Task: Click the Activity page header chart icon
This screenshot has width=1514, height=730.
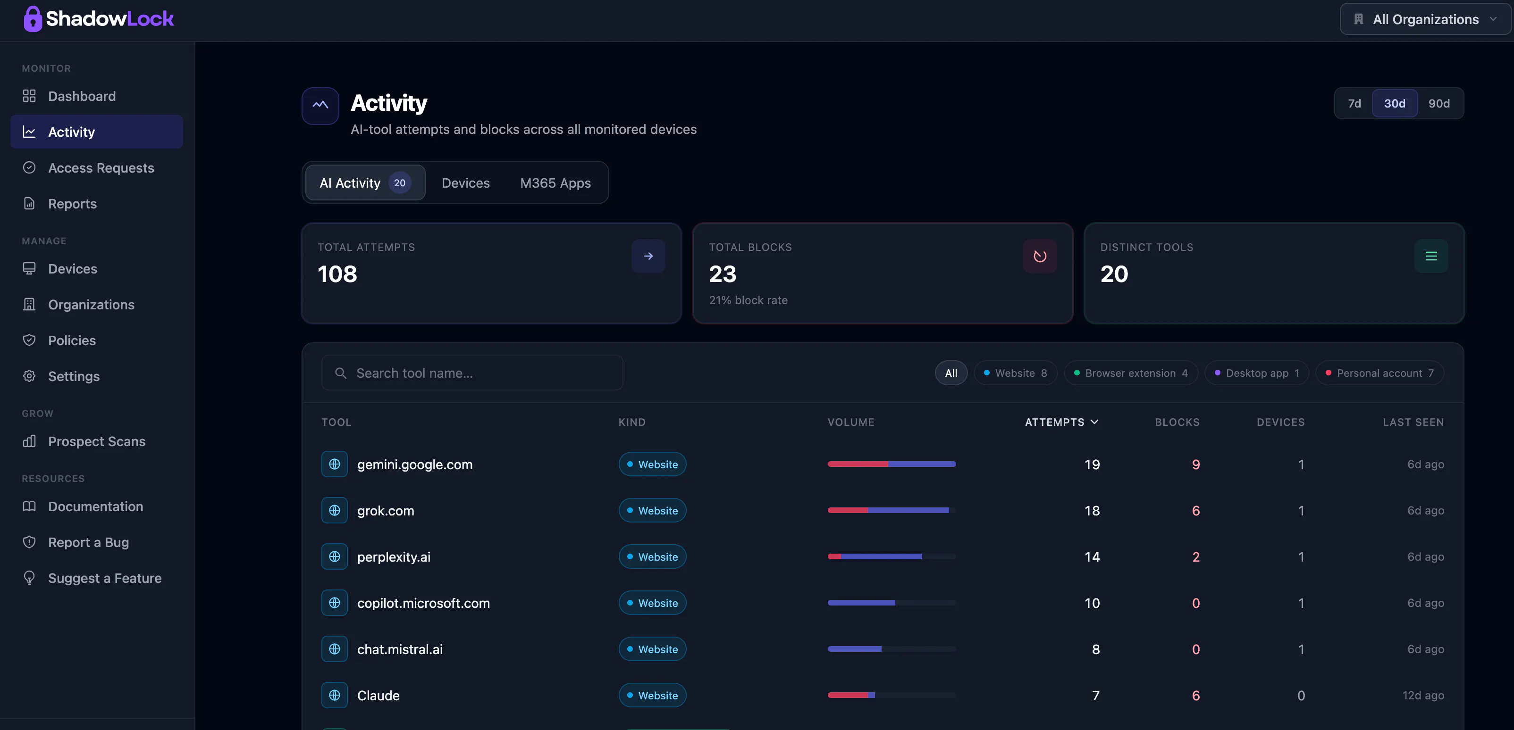Action: (x=320, y=106)
